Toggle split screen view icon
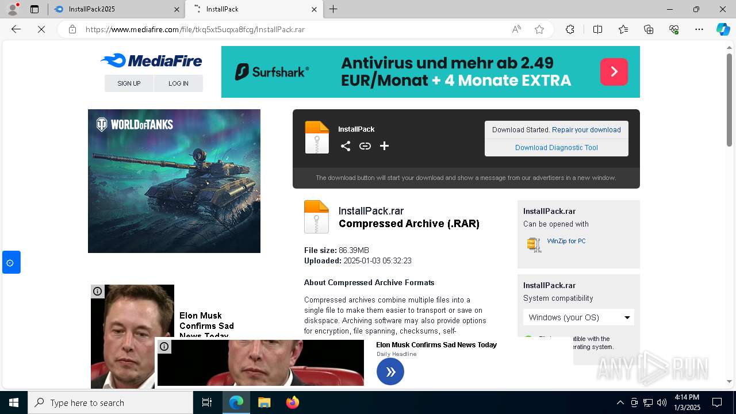736x414 pixels. click(597, 29)
